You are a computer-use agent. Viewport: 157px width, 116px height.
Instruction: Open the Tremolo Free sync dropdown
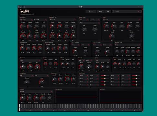89,60
